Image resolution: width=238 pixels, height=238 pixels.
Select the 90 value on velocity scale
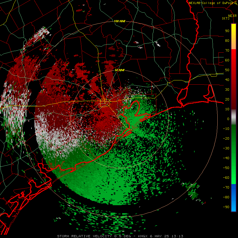tap(227, 31)
